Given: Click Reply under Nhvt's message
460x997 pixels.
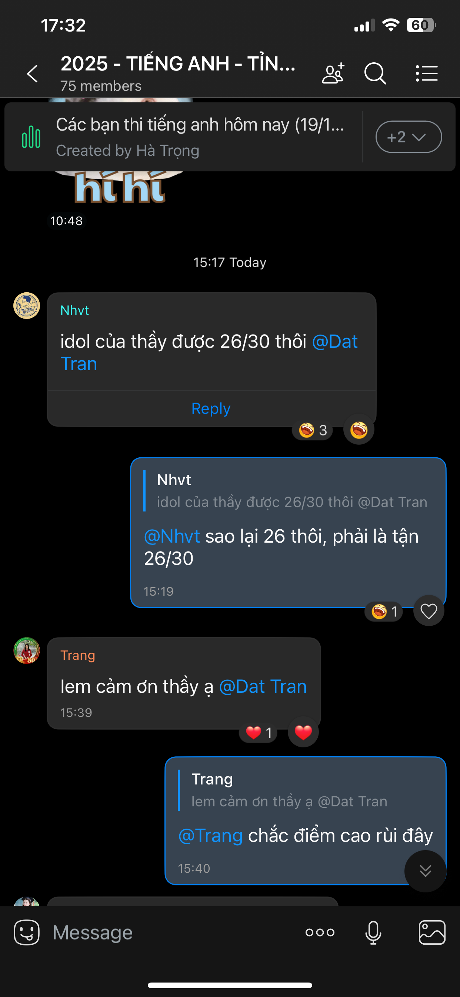Looking at the screenshot, I should tap(211, 408).
